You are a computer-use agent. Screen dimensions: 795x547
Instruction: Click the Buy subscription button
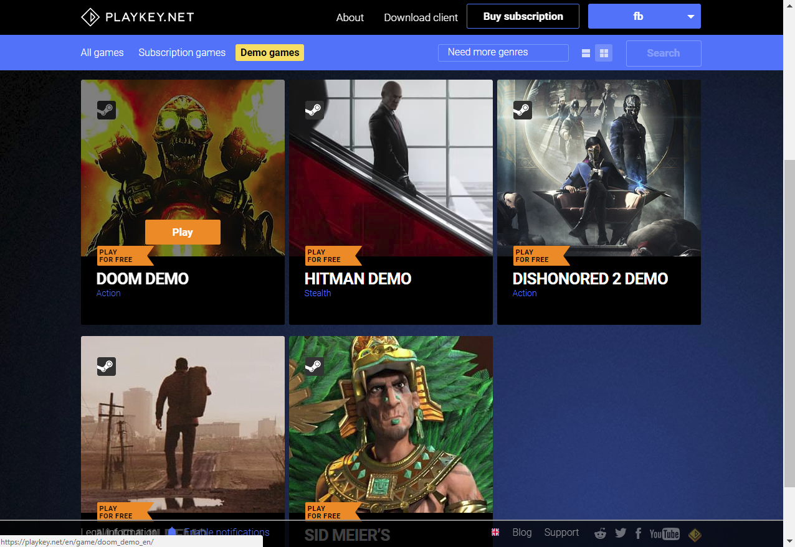click(x=523, y=16)
